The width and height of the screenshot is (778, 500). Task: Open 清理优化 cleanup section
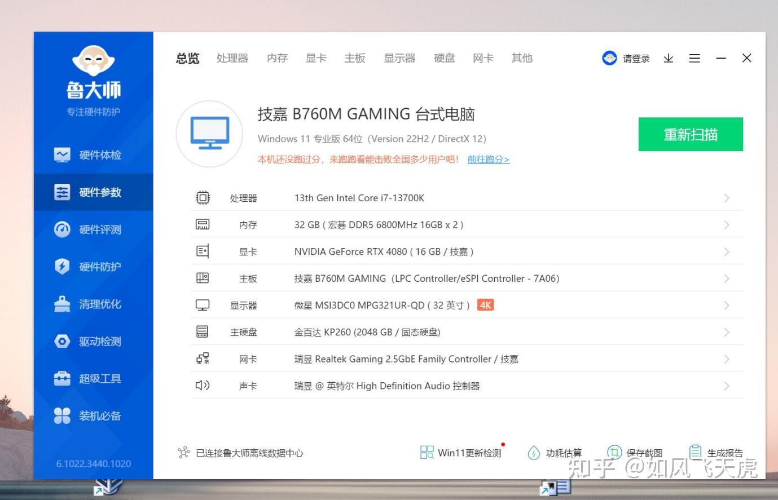point(94,304)
